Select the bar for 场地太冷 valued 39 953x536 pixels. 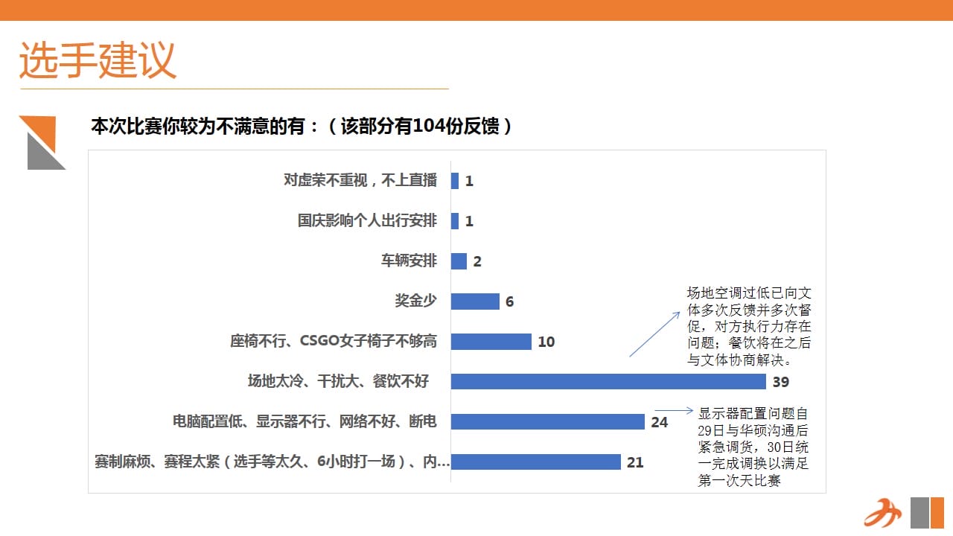608,381
